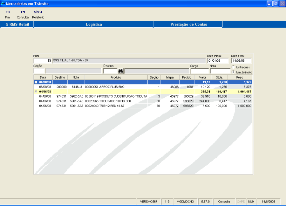
Task: Click the Carga input field
Action: [x=200, y=71]
